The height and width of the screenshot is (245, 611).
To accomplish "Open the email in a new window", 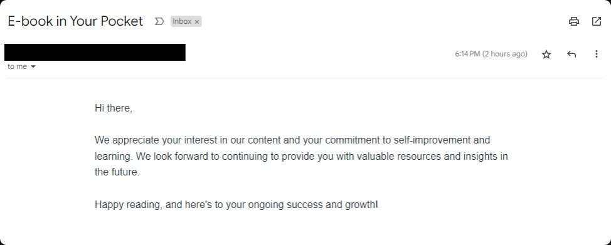I will (596, 21).
